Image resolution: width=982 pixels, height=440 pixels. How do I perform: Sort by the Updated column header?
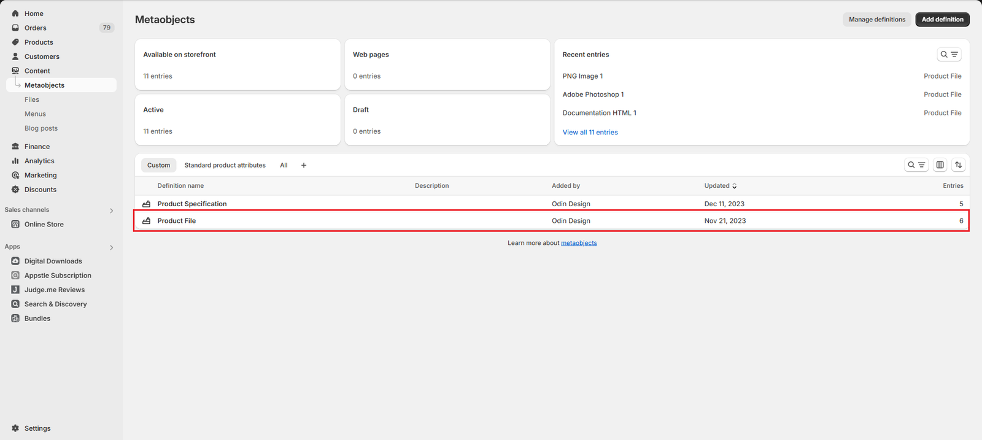click(721, 186)
